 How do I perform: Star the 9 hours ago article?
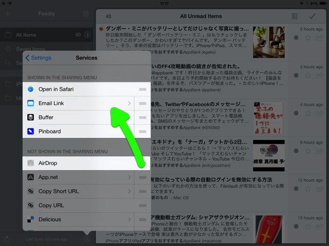point(308,151)
